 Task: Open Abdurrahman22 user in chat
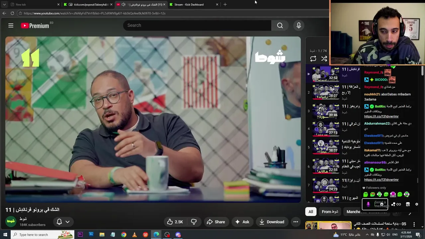(x=377, y=123)
